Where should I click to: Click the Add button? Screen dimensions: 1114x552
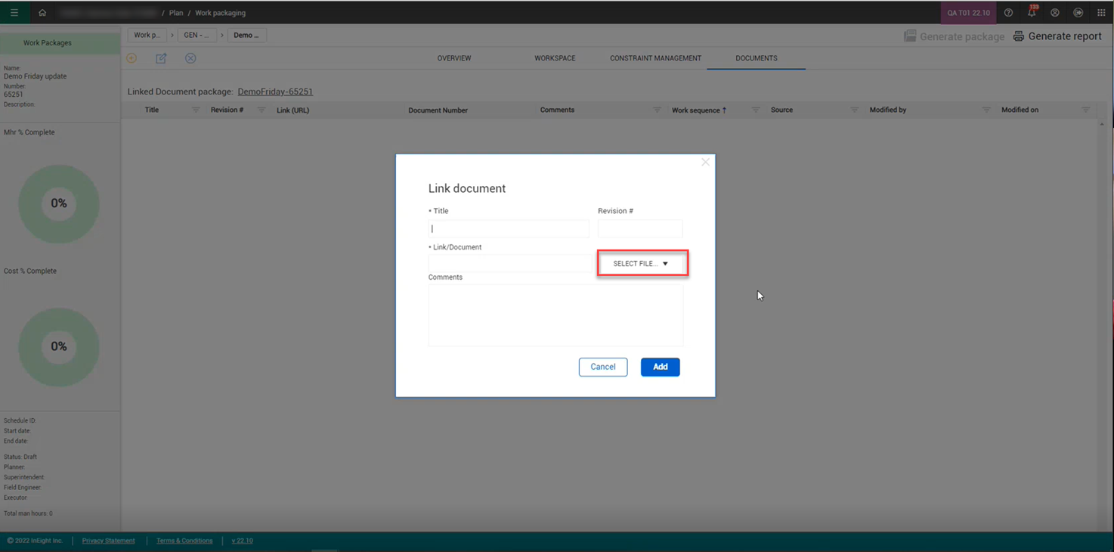pyautogui.click(x=661, y=367)
